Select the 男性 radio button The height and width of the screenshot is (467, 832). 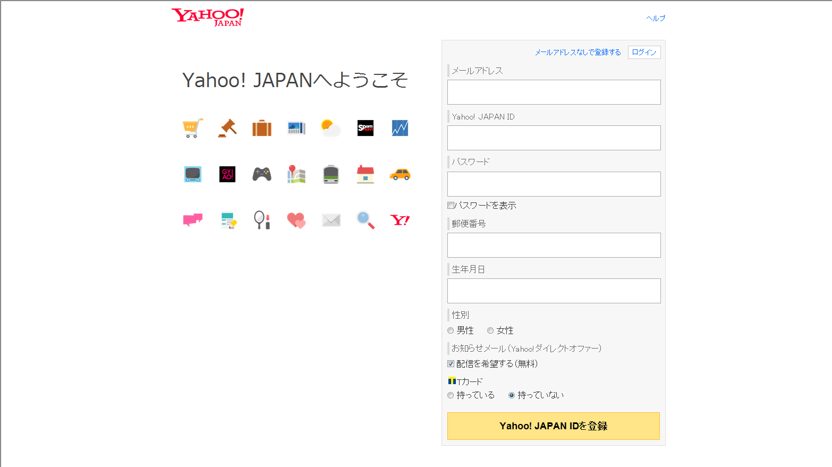tap(451, 330)
